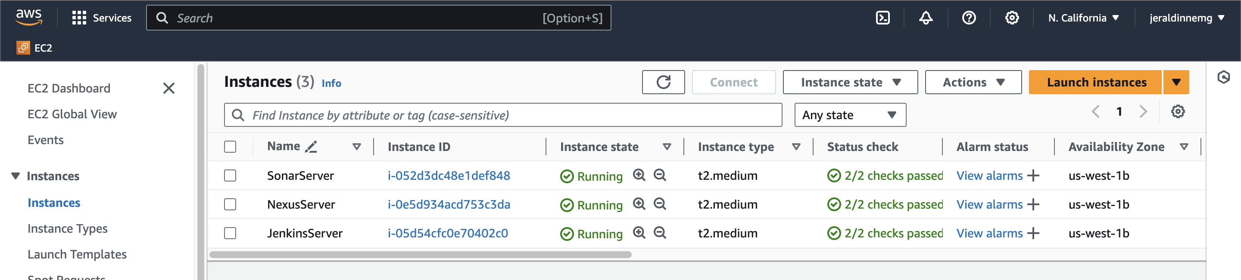Screen dimensions: 1241x280
Task: Check the select-all instances checkbox
Action: pyautogui.click(x=230, y=147)
